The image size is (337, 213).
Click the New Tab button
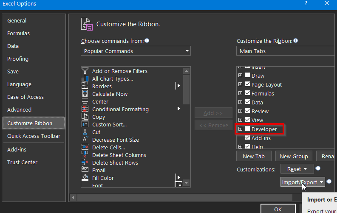(x=254, y=156)
